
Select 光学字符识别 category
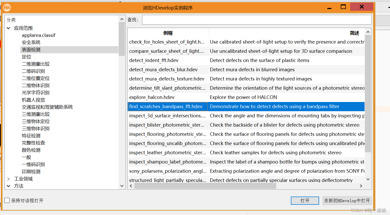(36, 93)
